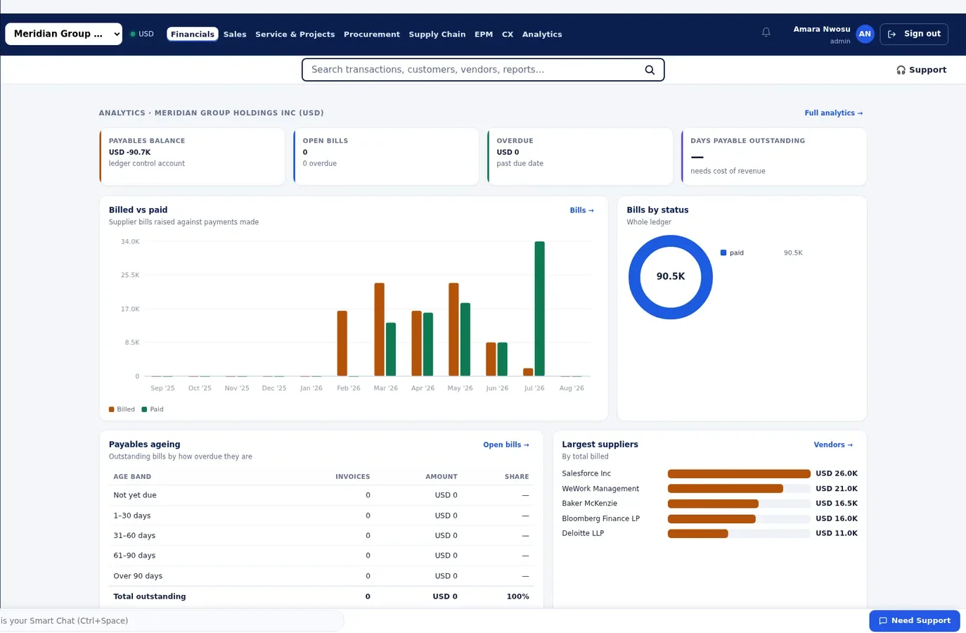Screen dimensions: 966x633
Task: Click the 'WeWork Management' supplier name
Action: coord(600,489)
